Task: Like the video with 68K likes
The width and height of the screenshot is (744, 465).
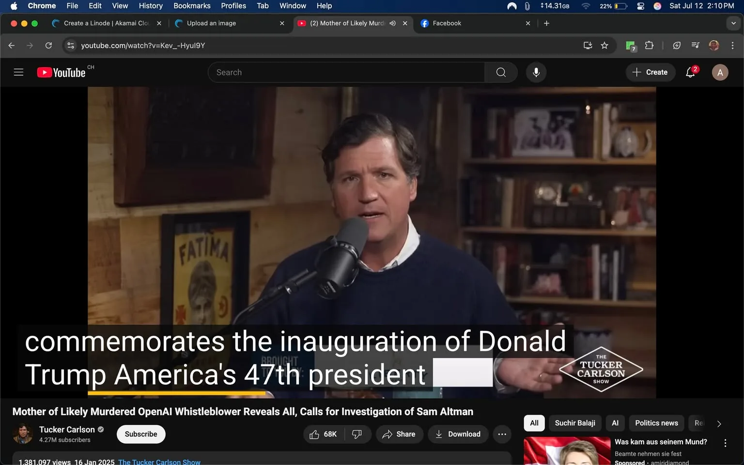Action: point(323,434)
